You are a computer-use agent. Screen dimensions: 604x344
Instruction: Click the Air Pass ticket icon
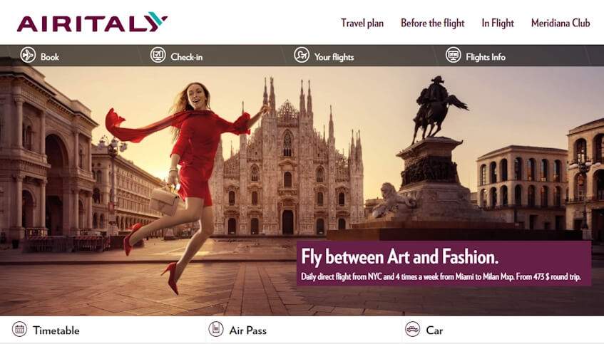point(216,329)
